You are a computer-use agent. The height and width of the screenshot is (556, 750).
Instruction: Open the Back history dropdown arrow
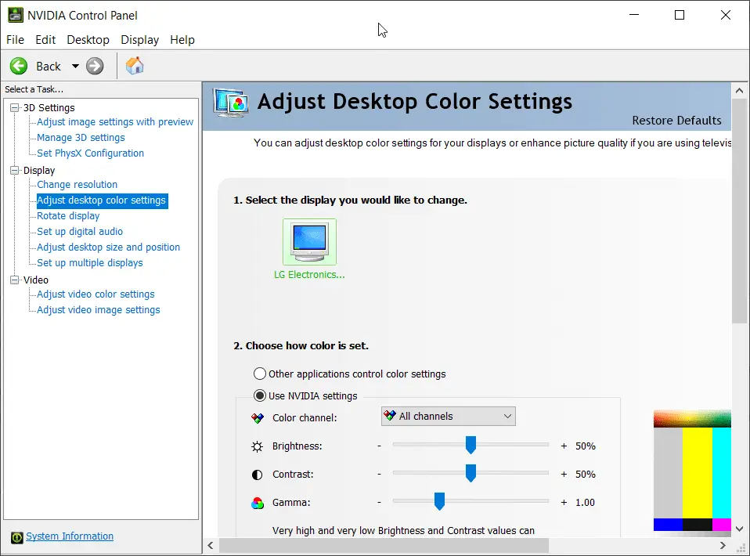pyautogui.click(x=75, y=66)
